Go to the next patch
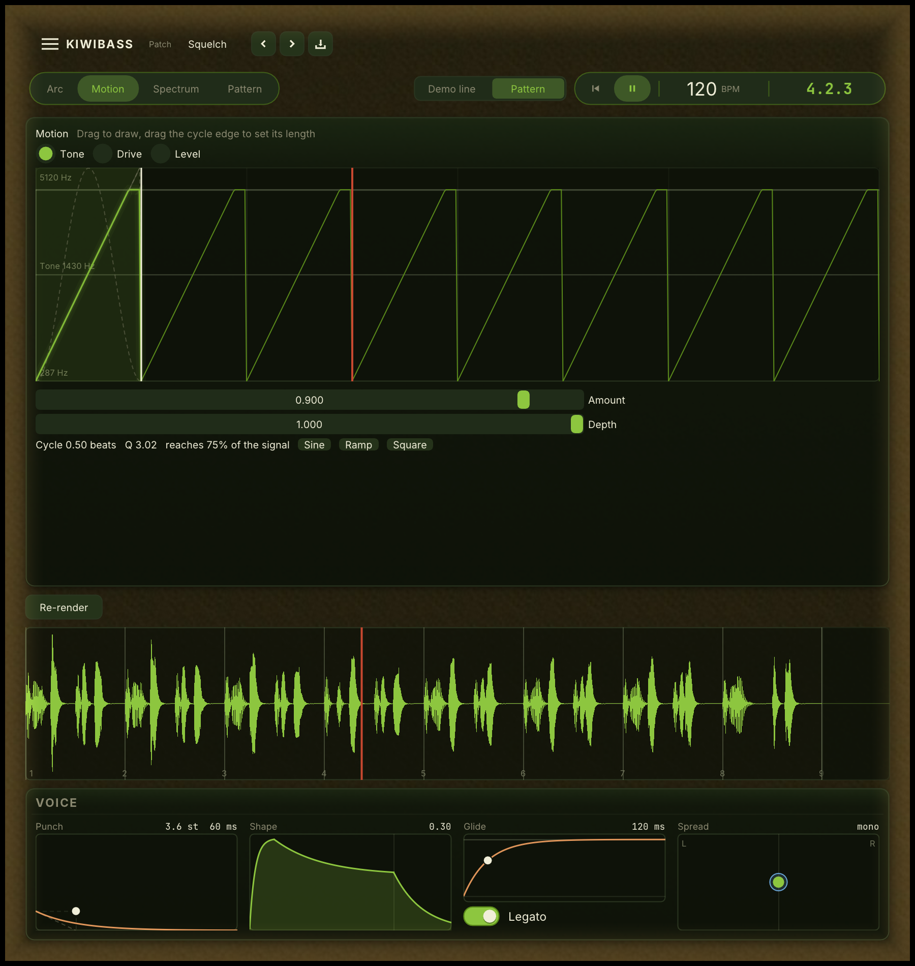This screenshot has height=966, width=915. [292, 44]
